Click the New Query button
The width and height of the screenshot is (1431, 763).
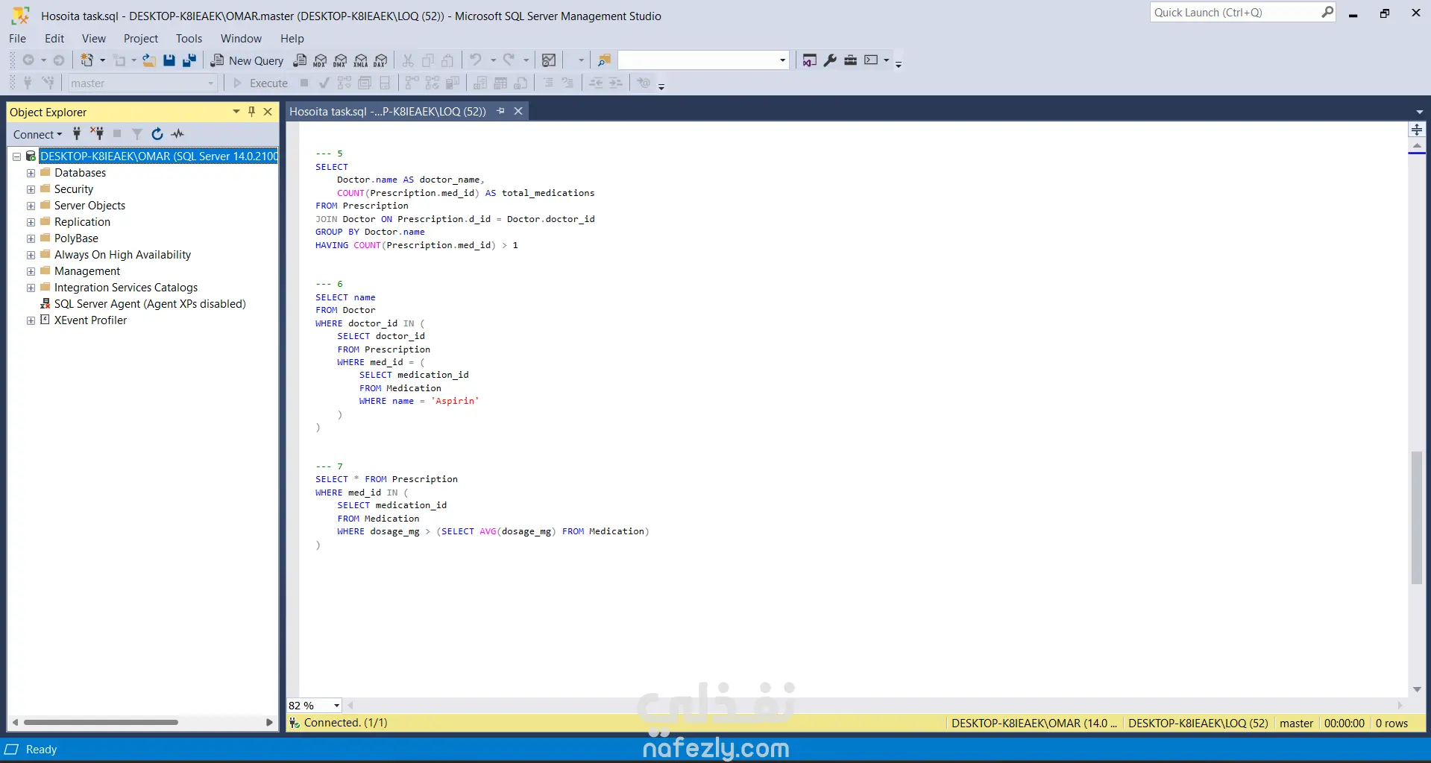[x=247, y=60]
